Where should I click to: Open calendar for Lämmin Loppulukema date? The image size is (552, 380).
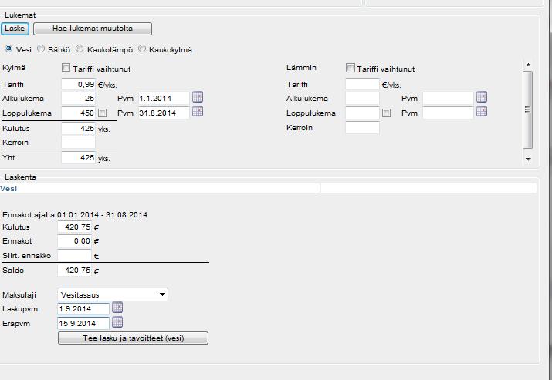(482, 112)
